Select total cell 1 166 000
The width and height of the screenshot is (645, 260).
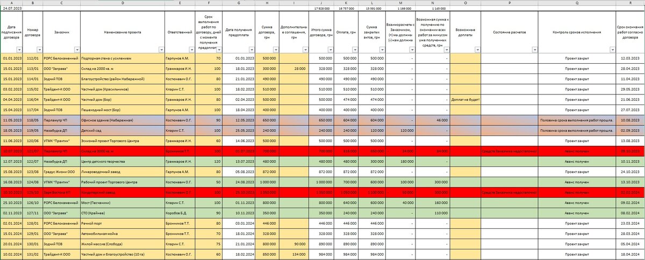tap(401, 9)
